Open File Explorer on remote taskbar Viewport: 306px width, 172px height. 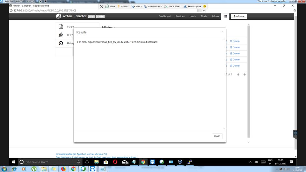(x=96, y=162)
